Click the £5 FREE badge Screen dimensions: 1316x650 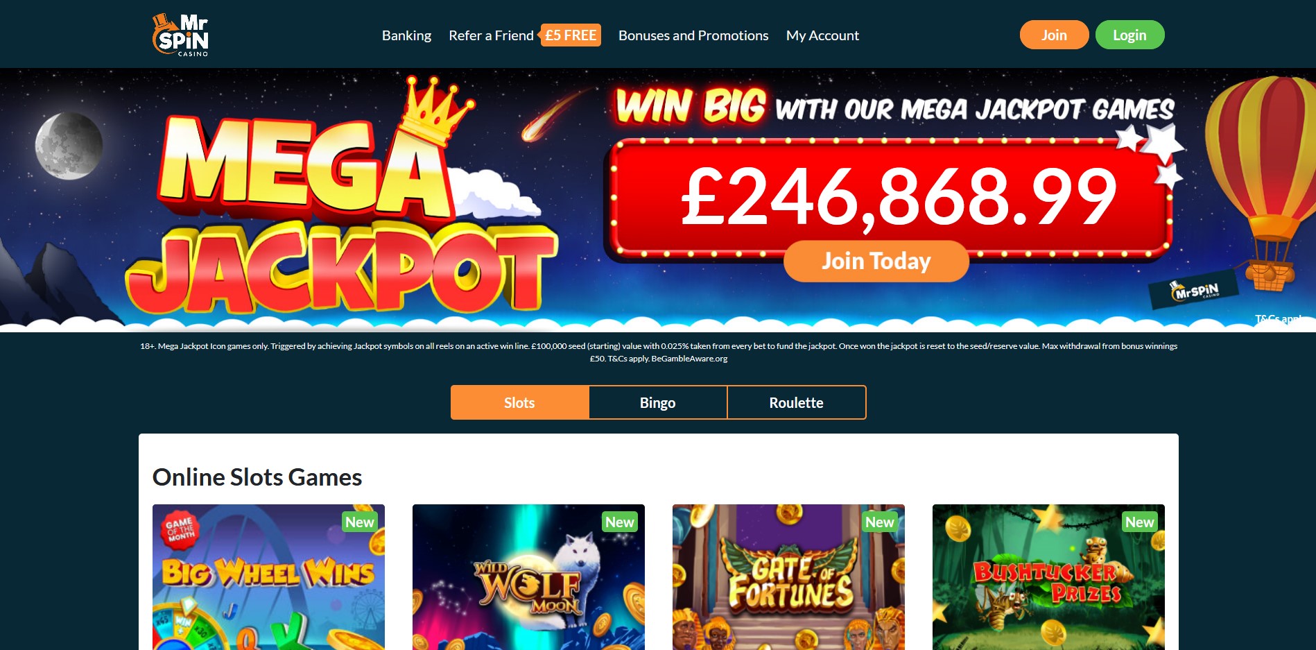click(x=570, y=35)
